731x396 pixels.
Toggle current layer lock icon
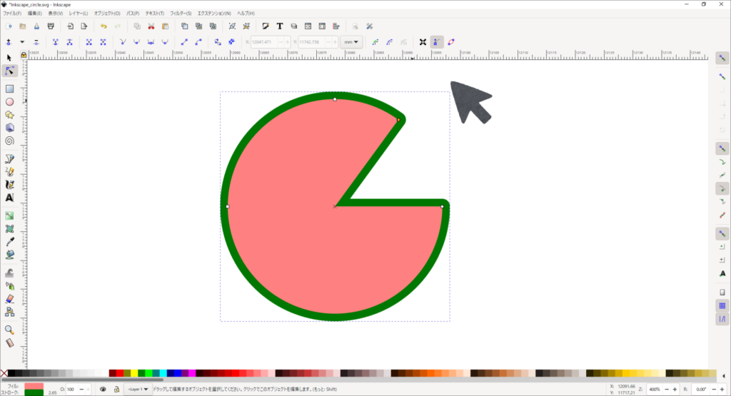116,389
